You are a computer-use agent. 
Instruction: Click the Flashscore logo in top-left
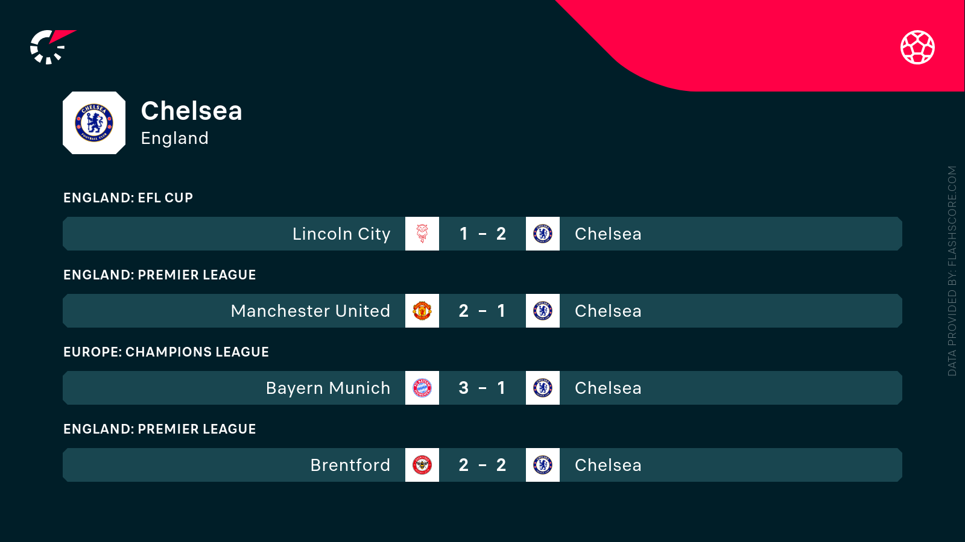tap(51, 47)
